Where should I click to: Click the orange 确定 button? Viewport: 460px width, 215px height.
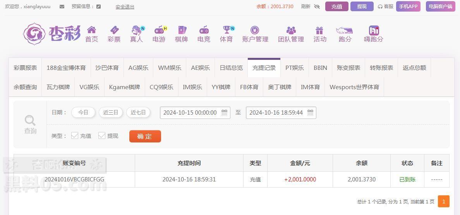145,136
